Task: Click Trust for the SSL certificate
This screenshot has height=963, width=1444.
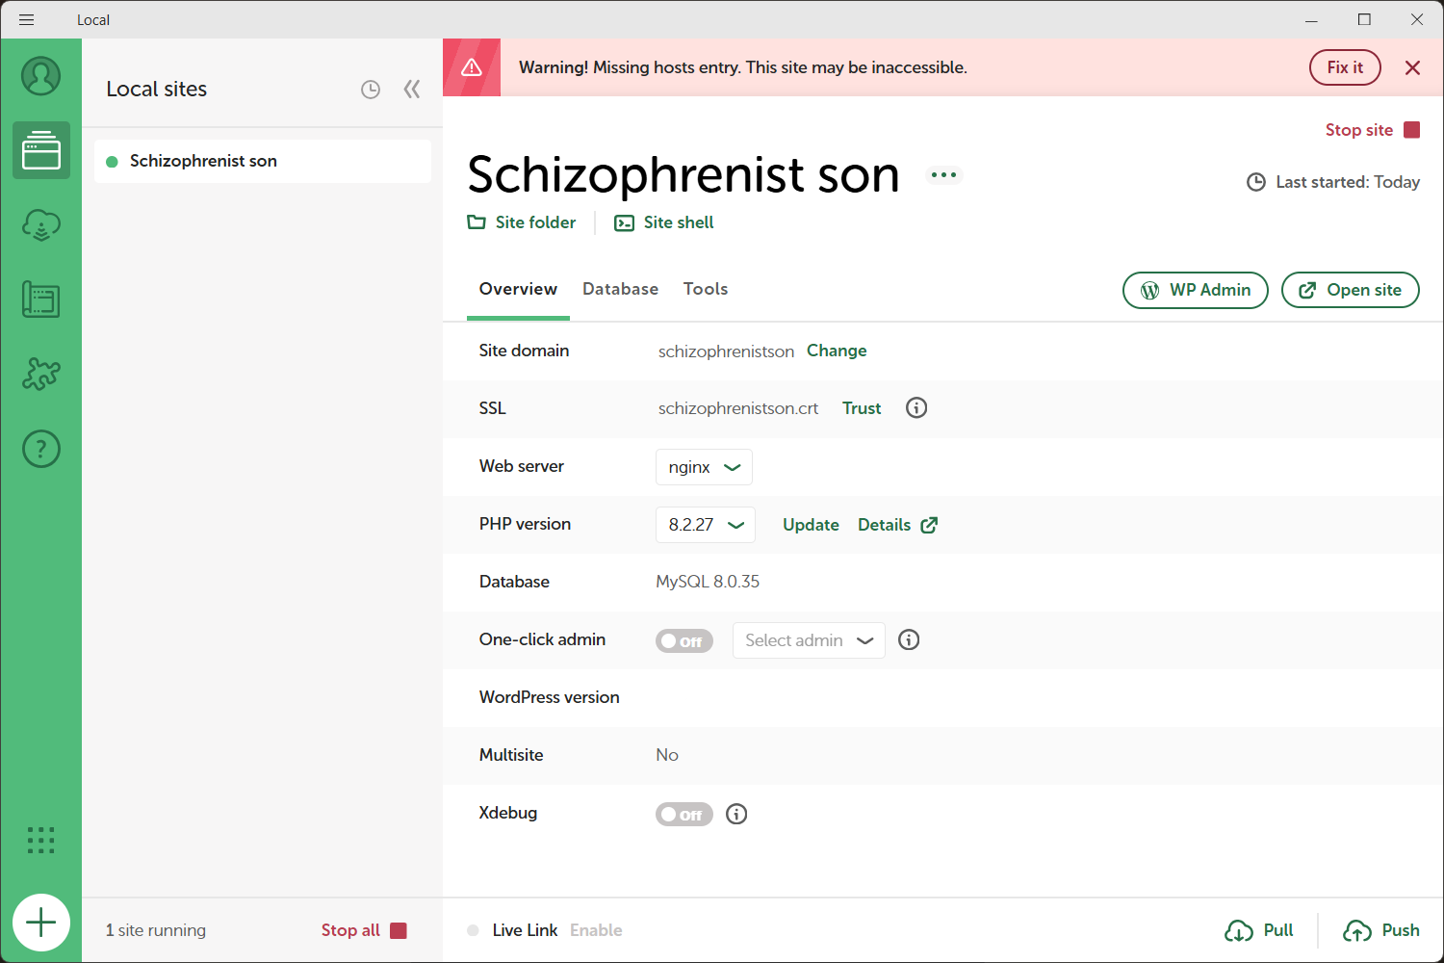Action: pos(862,408)
